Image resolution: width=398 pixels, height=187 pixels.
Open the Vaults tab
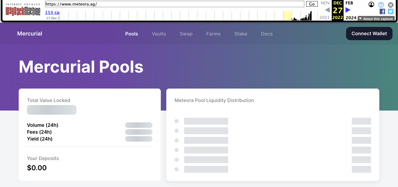point(159,34)
